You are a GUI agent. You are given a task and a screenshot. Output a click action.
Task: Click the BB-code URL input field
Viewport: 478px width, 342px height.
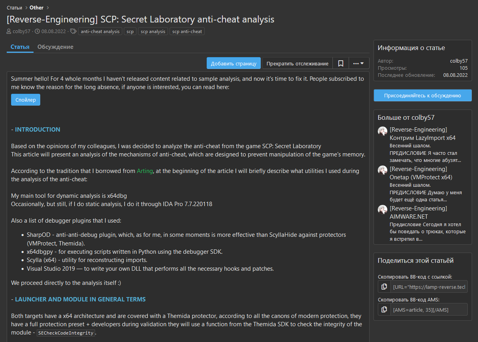pyautogui.click(x=429, y=287)
